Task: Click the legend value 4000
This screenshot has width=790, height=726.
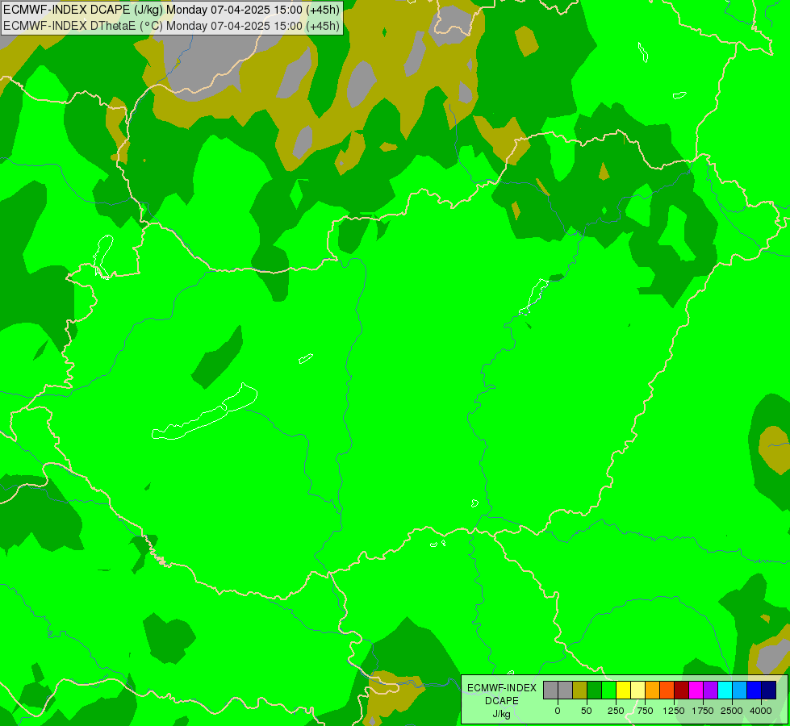Action: point(761,711)
